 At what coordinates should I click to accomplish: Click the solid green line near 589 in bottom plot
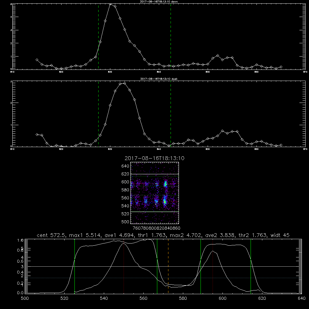201,266
